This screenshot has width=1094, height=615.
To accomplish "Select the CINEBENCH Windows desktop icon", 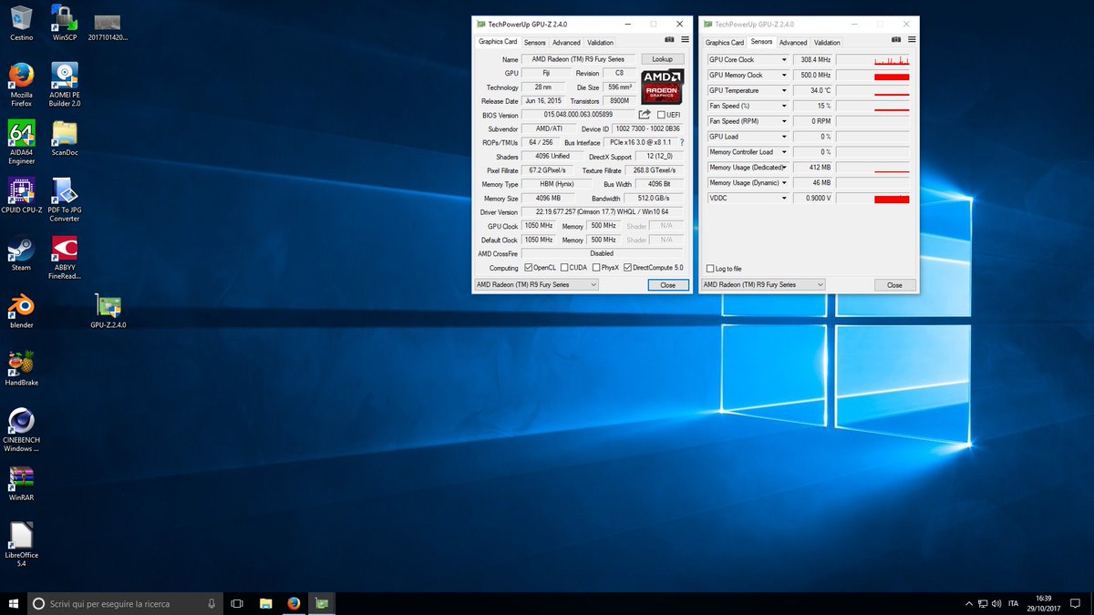I will 21,430.
